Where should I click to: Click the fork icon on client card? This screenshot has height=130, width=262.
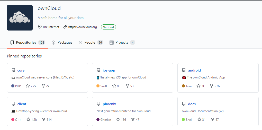click(44, 119)
